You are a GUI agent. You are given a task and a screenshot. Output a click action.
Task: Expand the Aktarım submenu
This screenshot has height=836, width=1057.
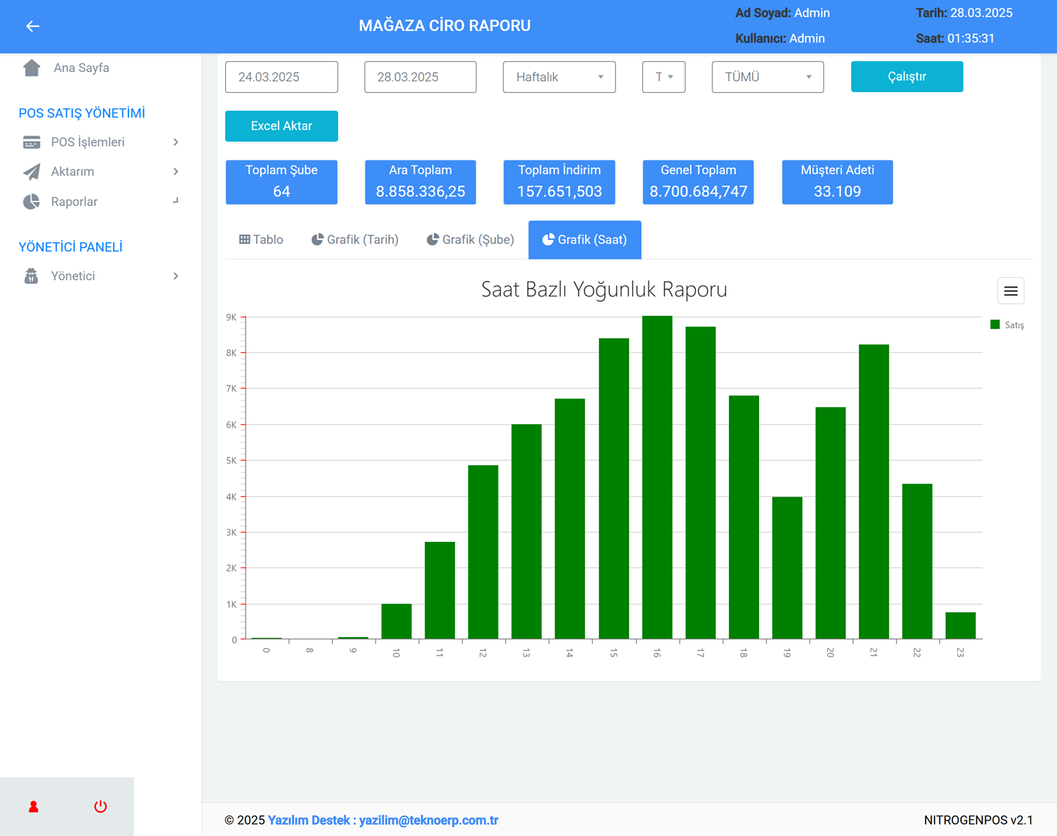coord(176,172)
